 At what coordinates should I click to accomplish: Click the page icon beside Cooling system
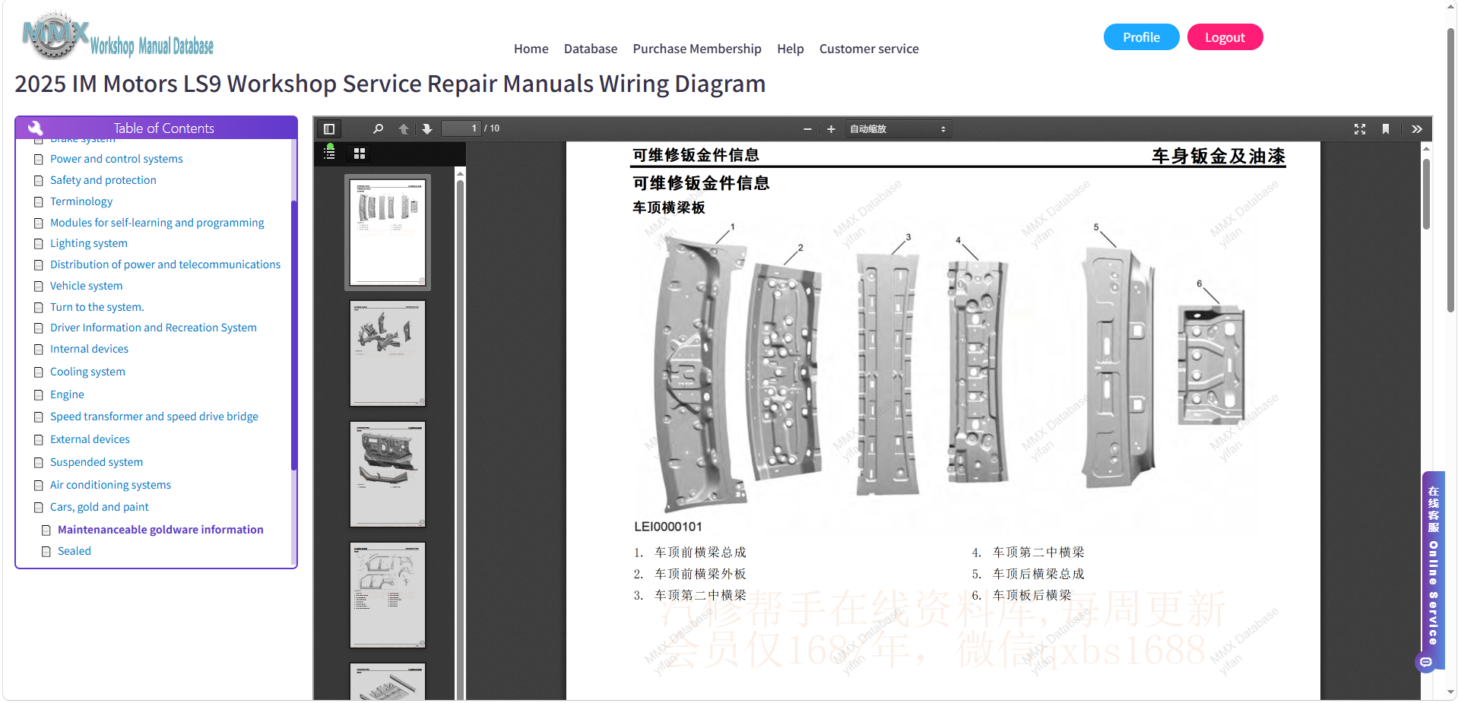[39, 372]
